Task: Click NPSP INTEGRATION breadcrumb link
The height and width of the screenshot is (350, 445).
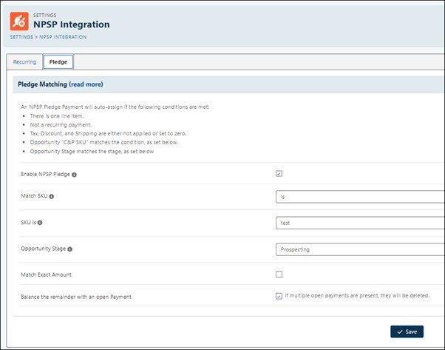Action: click(63, 37)
